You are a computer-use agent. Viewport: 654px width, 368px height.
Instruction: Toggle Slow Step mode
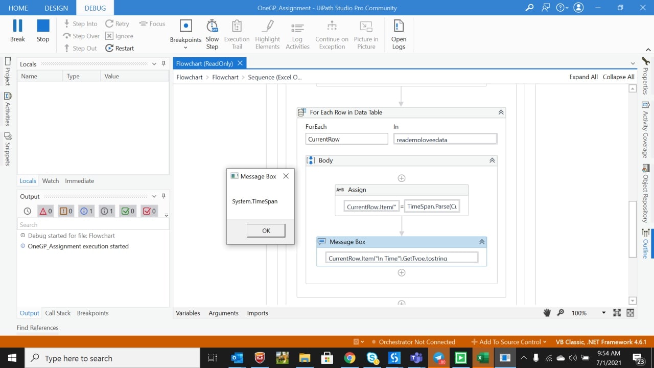point(212,35)
